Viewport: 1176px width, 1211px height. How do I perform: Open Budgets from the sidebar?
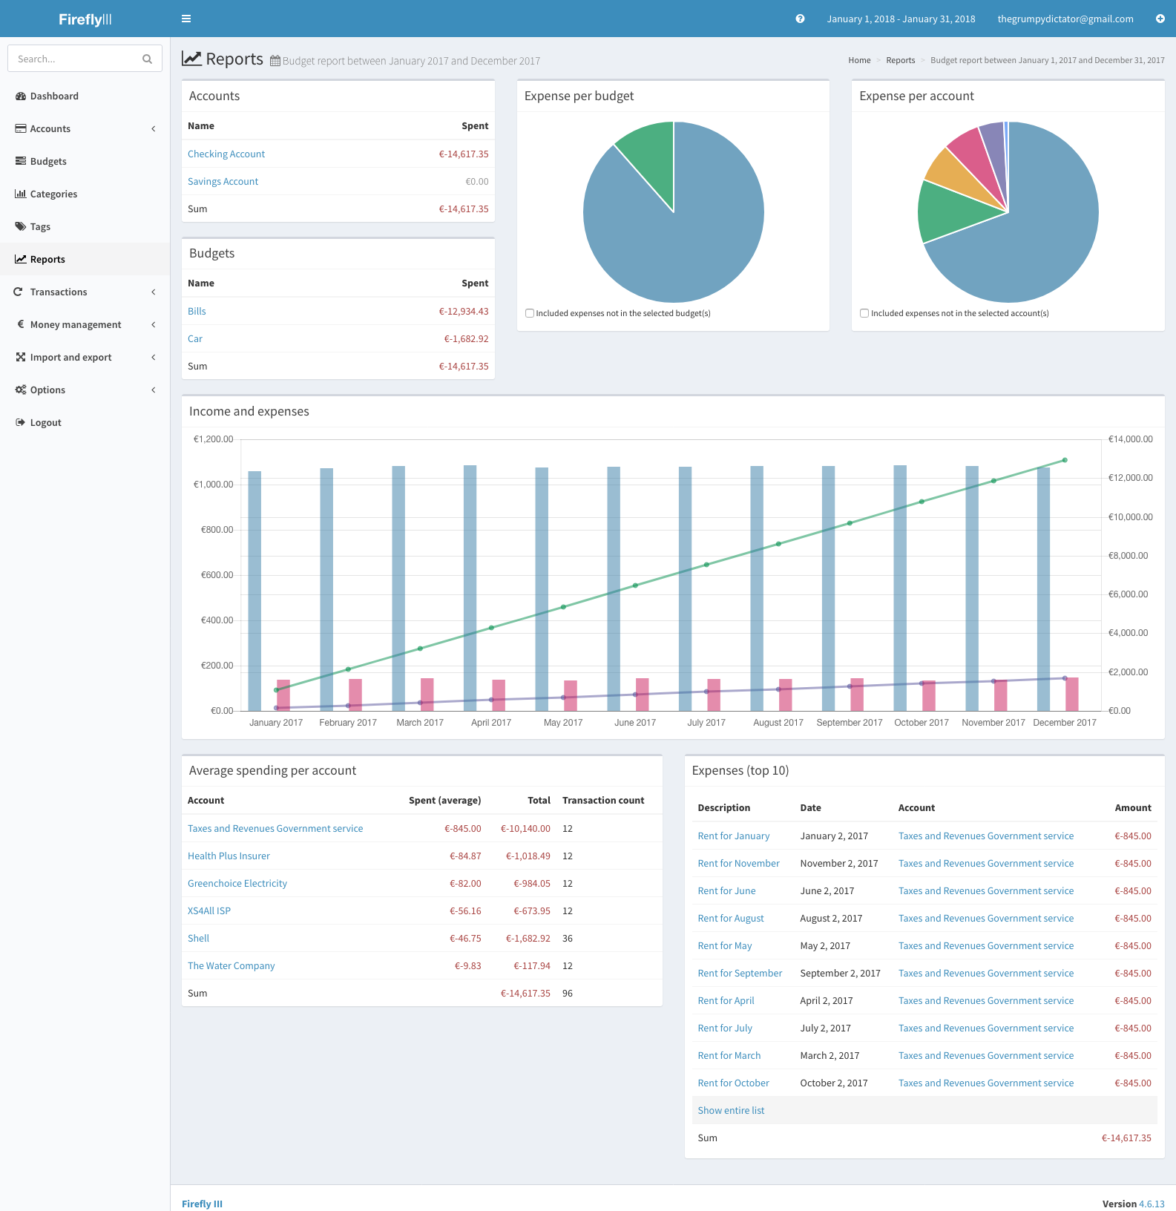[48, 162]
